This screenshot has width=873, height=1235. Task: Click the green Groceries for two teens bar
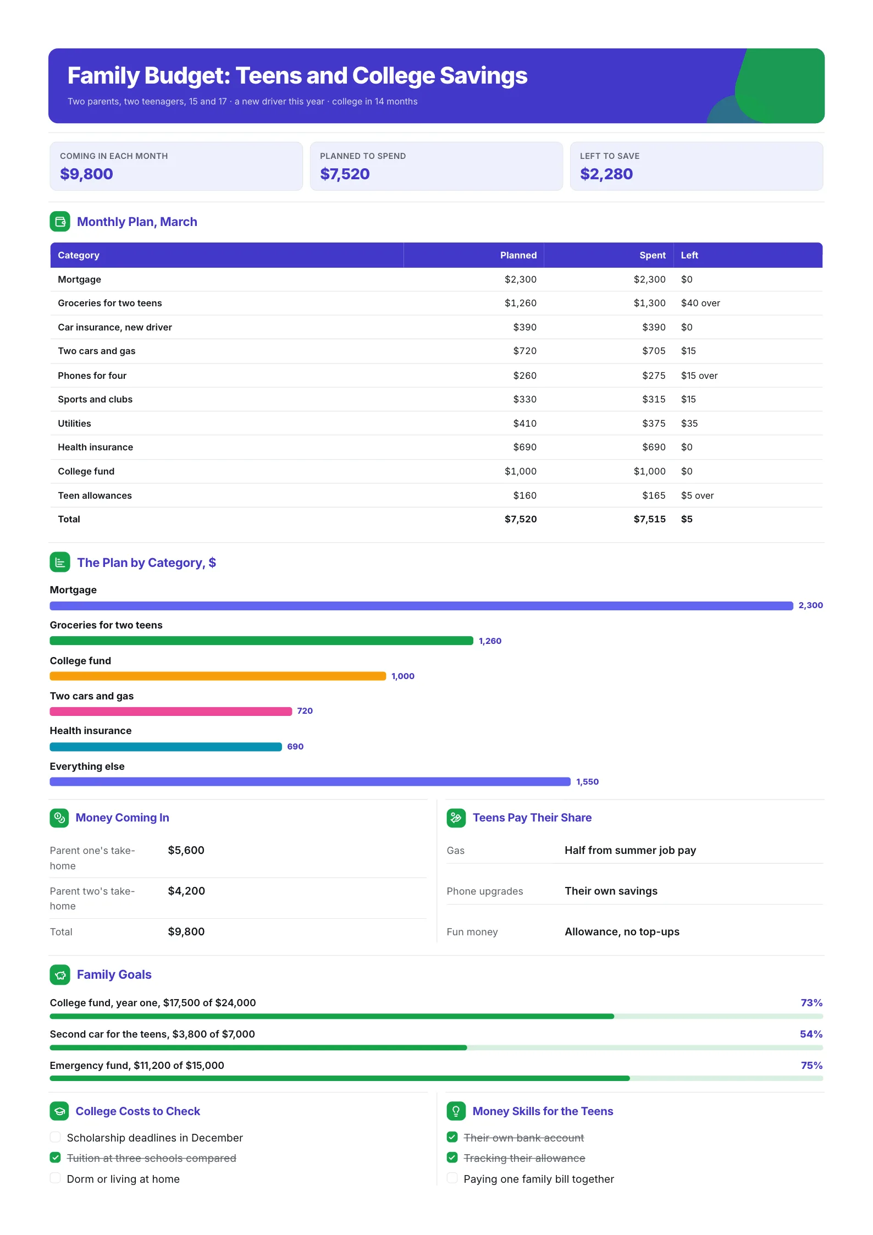point(262,641)
